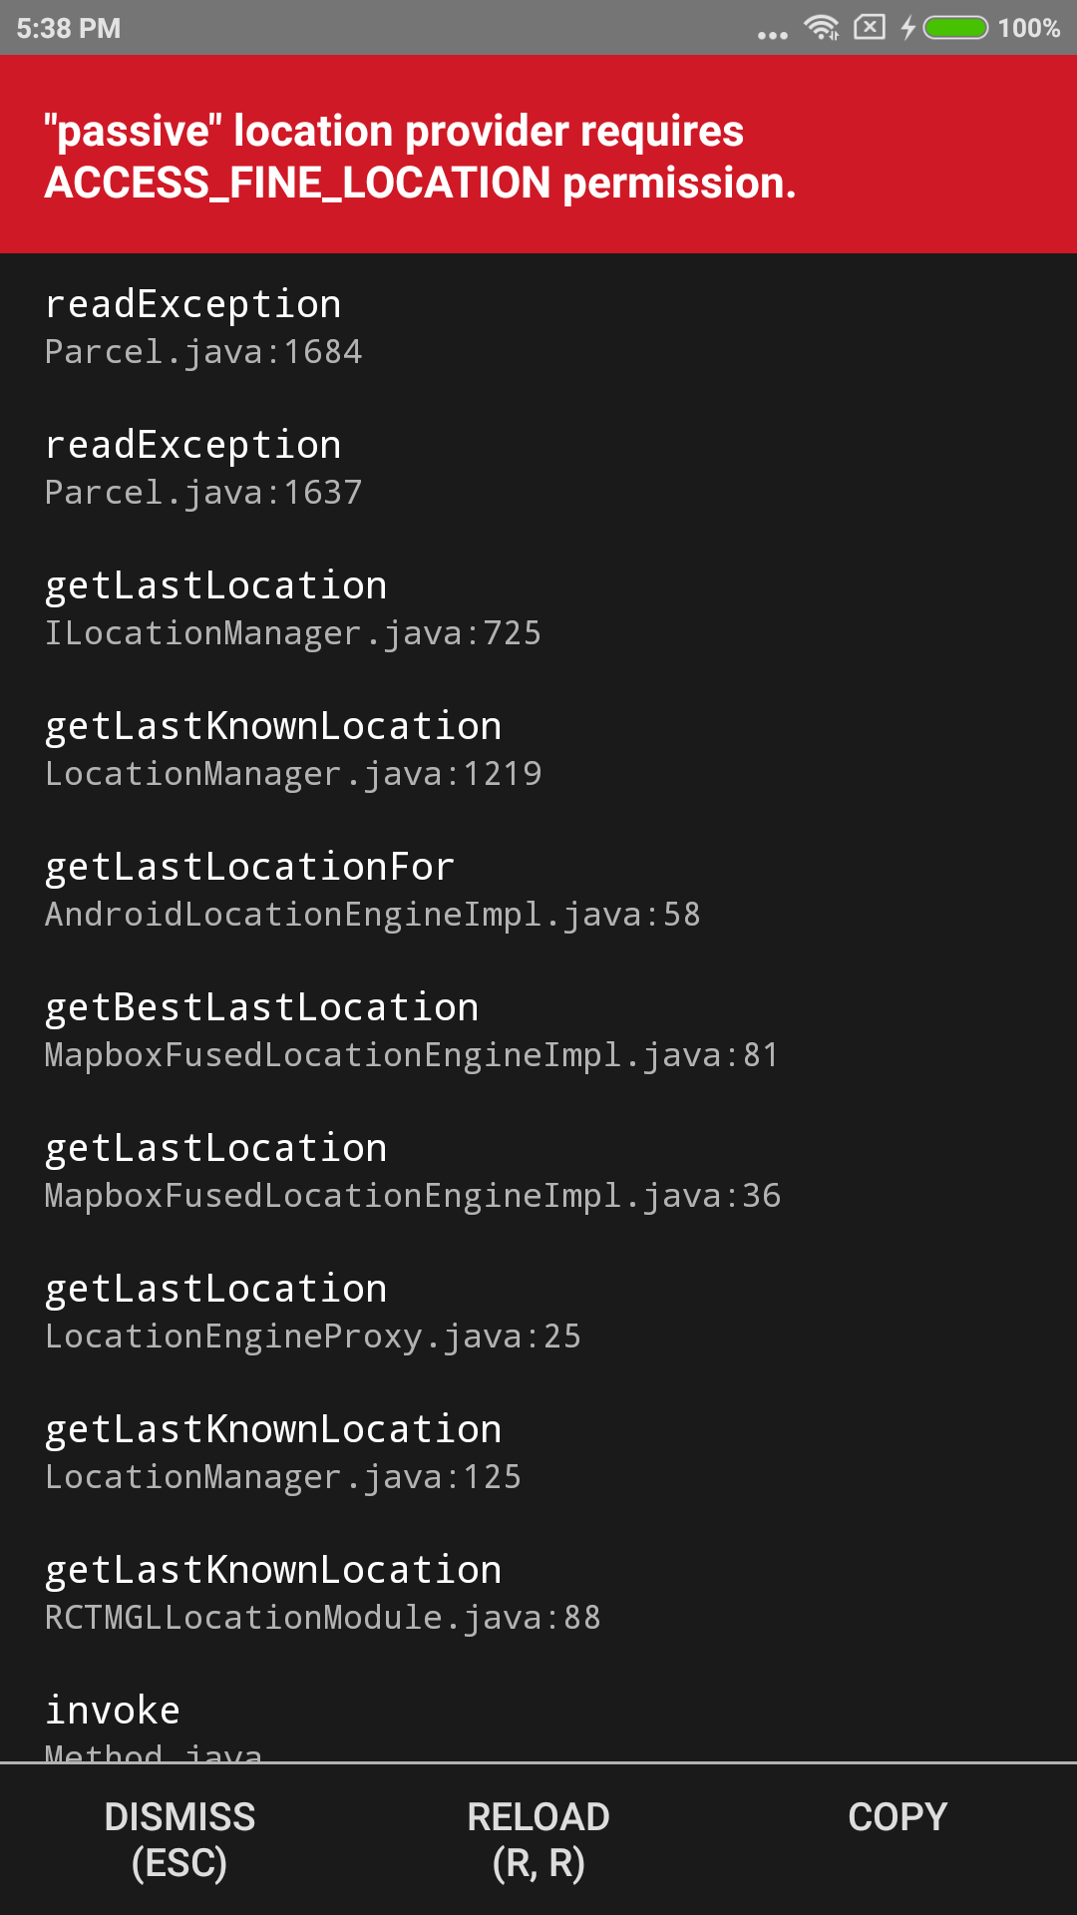Click the Wi-Fi status icon
The width and height of the screenshot is (1077, 1915).
tap(820, 29)
